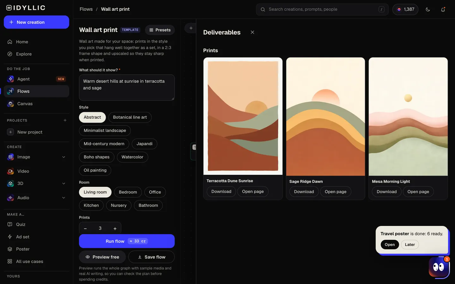Expand the 3D create menu
Screen dimensions: 455x284
click(64, 183)
